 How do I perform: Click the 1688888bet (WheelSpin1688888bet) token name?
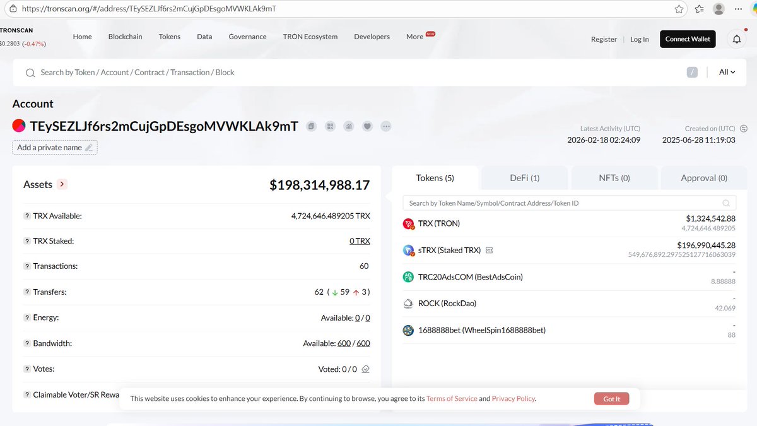pos(482,330)
